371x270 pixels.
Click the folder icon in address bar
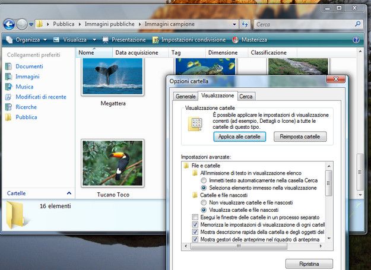pyautogui.click(x=40, y=24)
